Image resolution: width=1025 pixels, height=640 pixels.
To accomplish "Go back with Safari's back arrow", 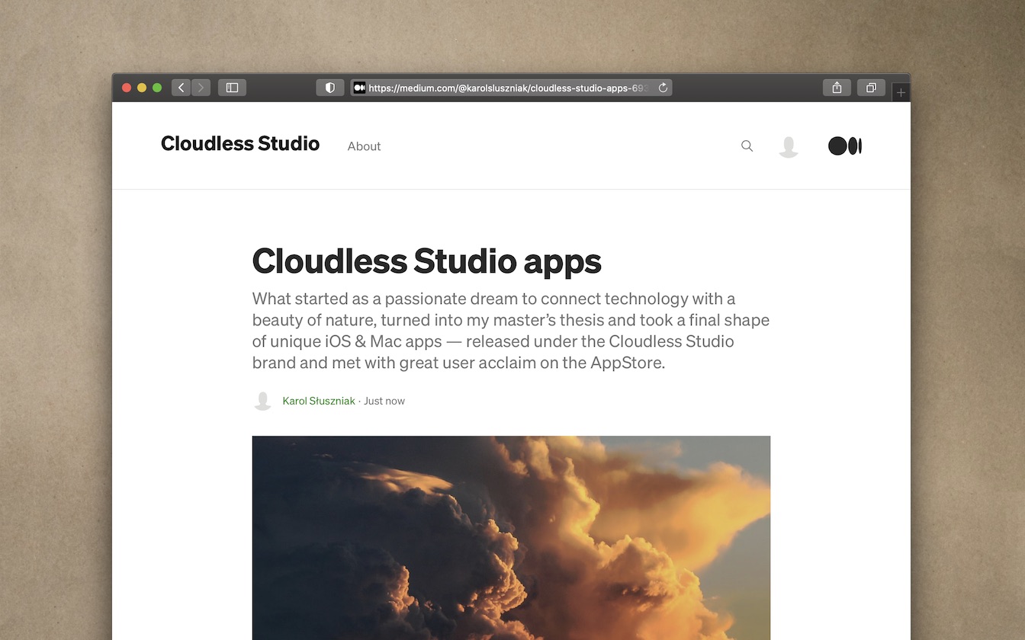I will [x=181, y=88].
